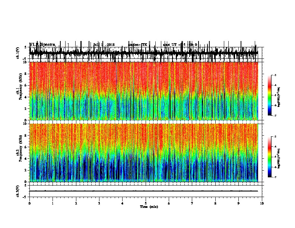Screen dimensions: 295x228
Task: Click the "0" kHz tick of ch.1 spectrogram
Action: (26, 120)
